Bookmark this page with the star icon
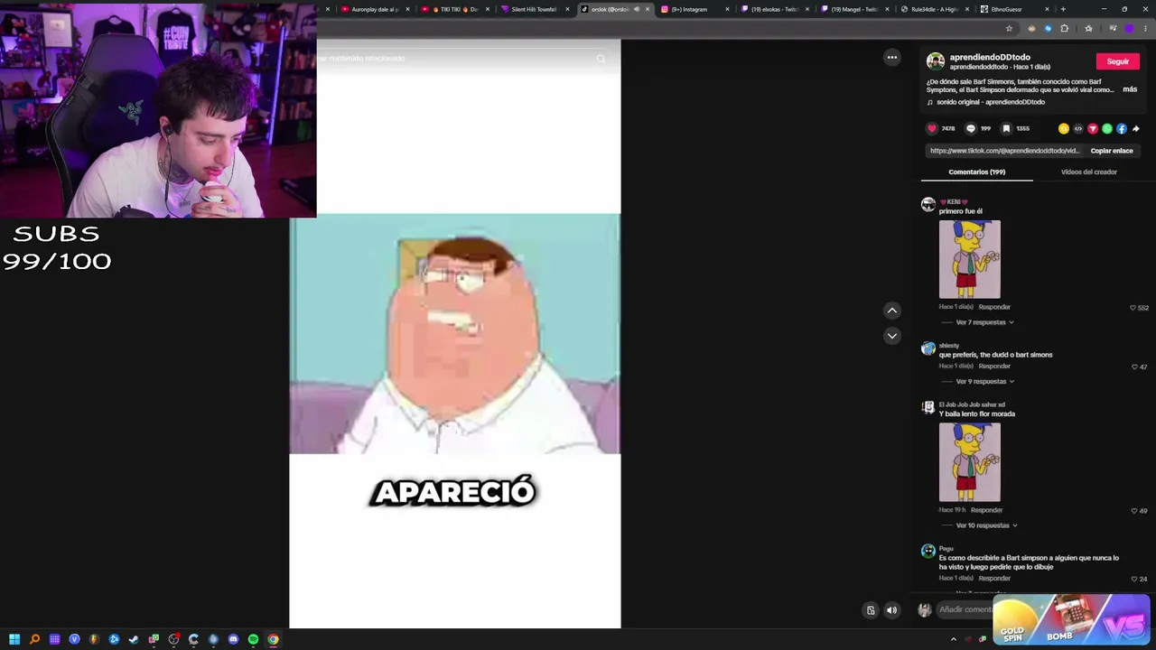 coord(1009,28)
